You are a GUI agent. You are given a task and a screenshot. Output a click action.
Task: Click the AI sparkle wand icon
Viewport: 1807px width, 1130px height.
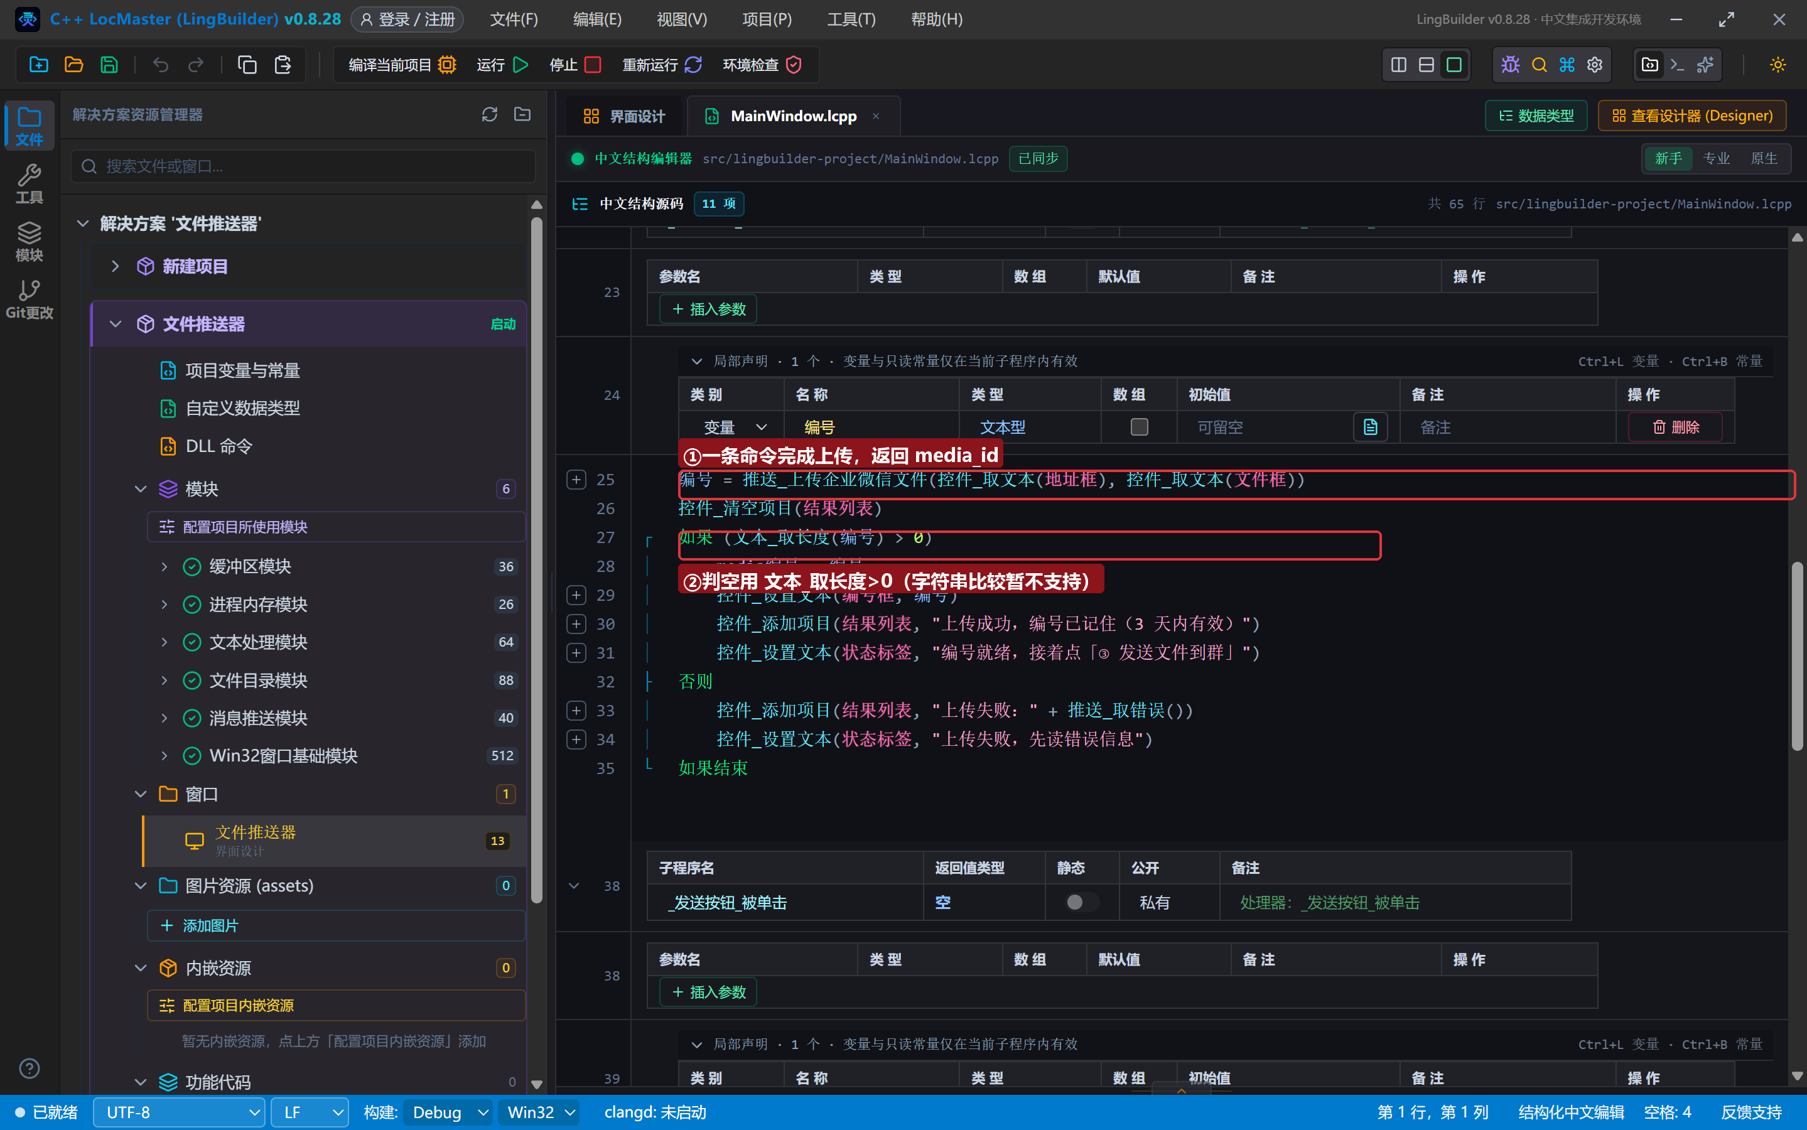[x=1705, y=65]
